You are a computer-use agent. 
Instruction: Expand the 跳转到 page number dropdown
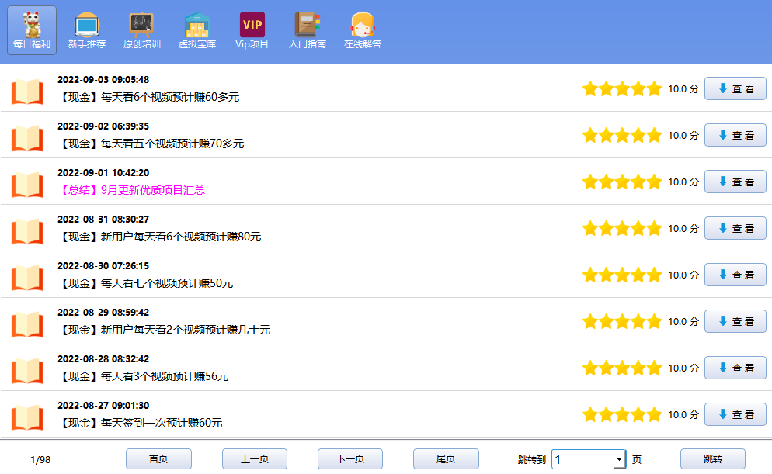tap(619, 459)
